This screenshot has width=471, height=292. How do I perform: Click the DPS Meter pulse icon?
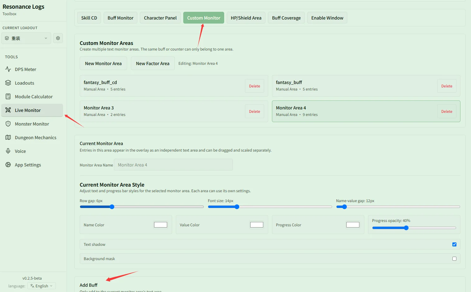pyautogui.click(x=8, y=69)
